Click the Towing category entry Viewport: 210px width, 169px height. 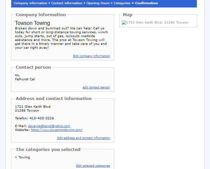pyautogui.click(x=24, y=157)
